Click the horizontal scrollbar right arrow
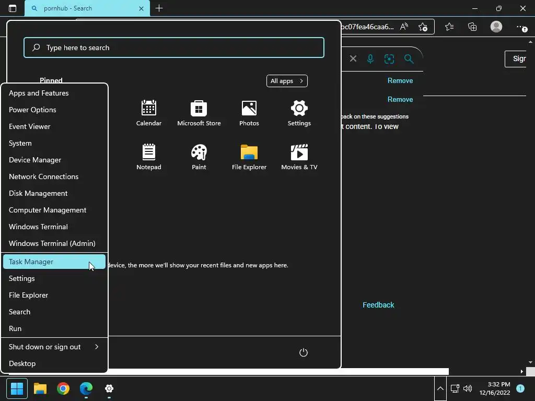Screen dimensions: 535x401 coord(522,371)
